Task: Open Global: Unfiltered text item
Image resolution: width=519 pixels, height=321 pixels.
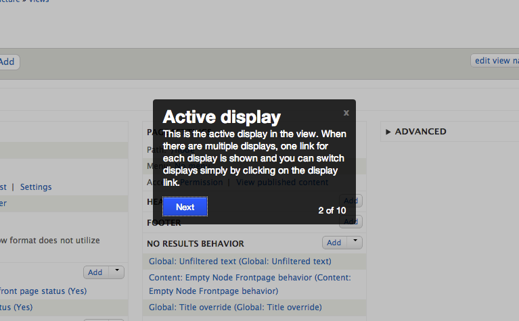Action: (x=240, y=261)
